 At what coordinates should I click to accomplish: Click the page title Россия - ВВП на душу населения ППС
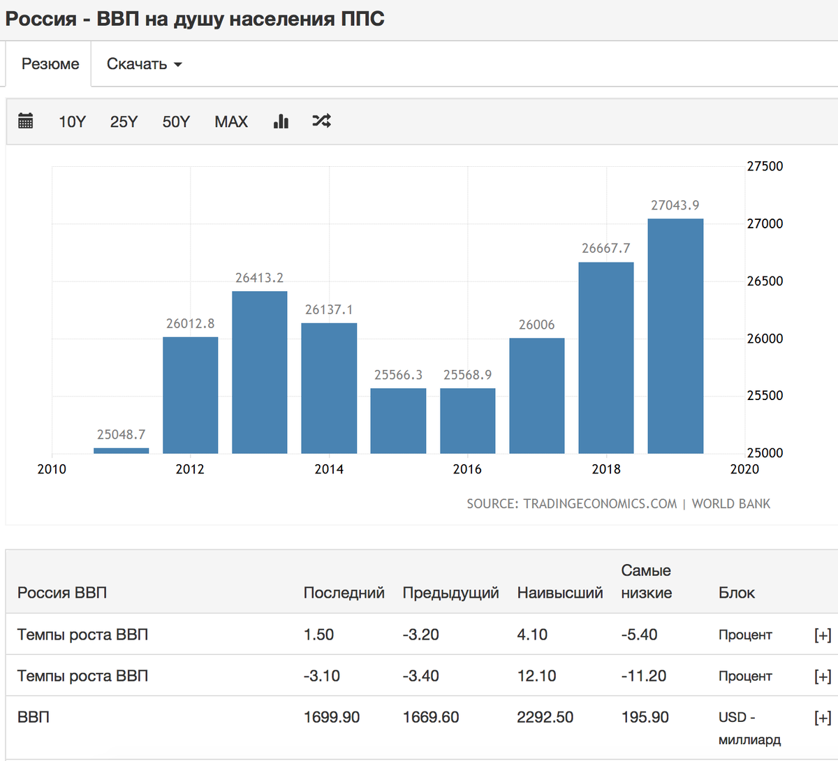point(195,19)
